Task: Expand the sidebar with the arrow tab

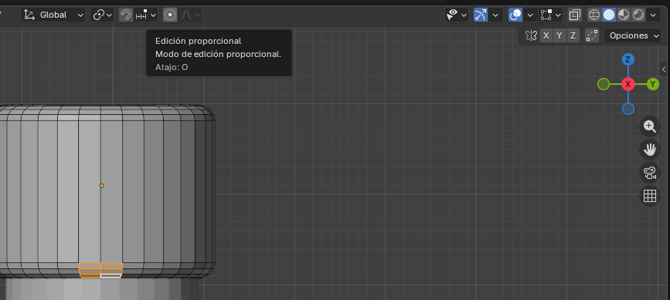Action: (x=665, y=69)
